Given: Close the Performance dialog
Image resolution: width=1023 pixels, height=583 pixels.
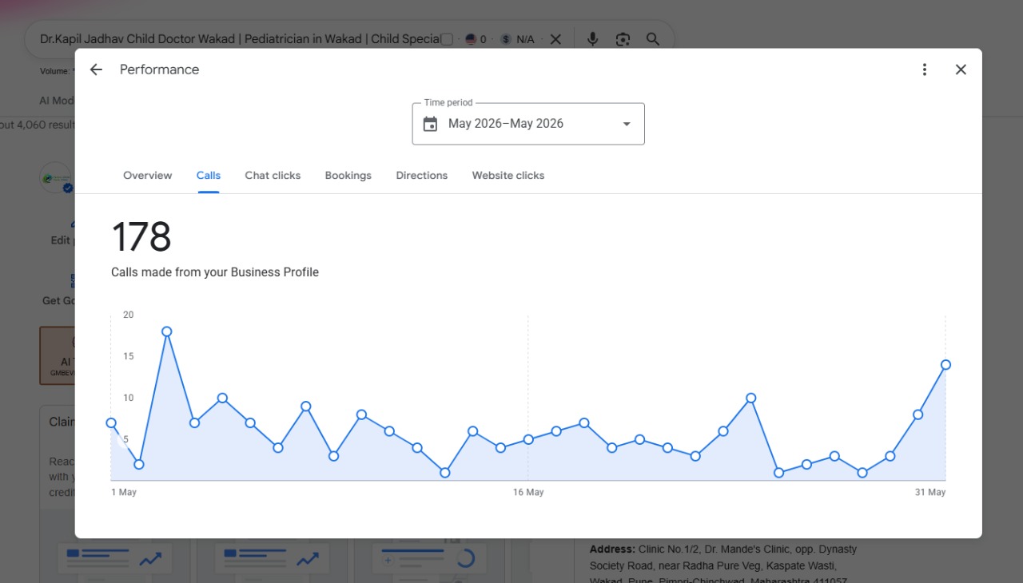Looking at the screenshot, I should coord(961,69).
